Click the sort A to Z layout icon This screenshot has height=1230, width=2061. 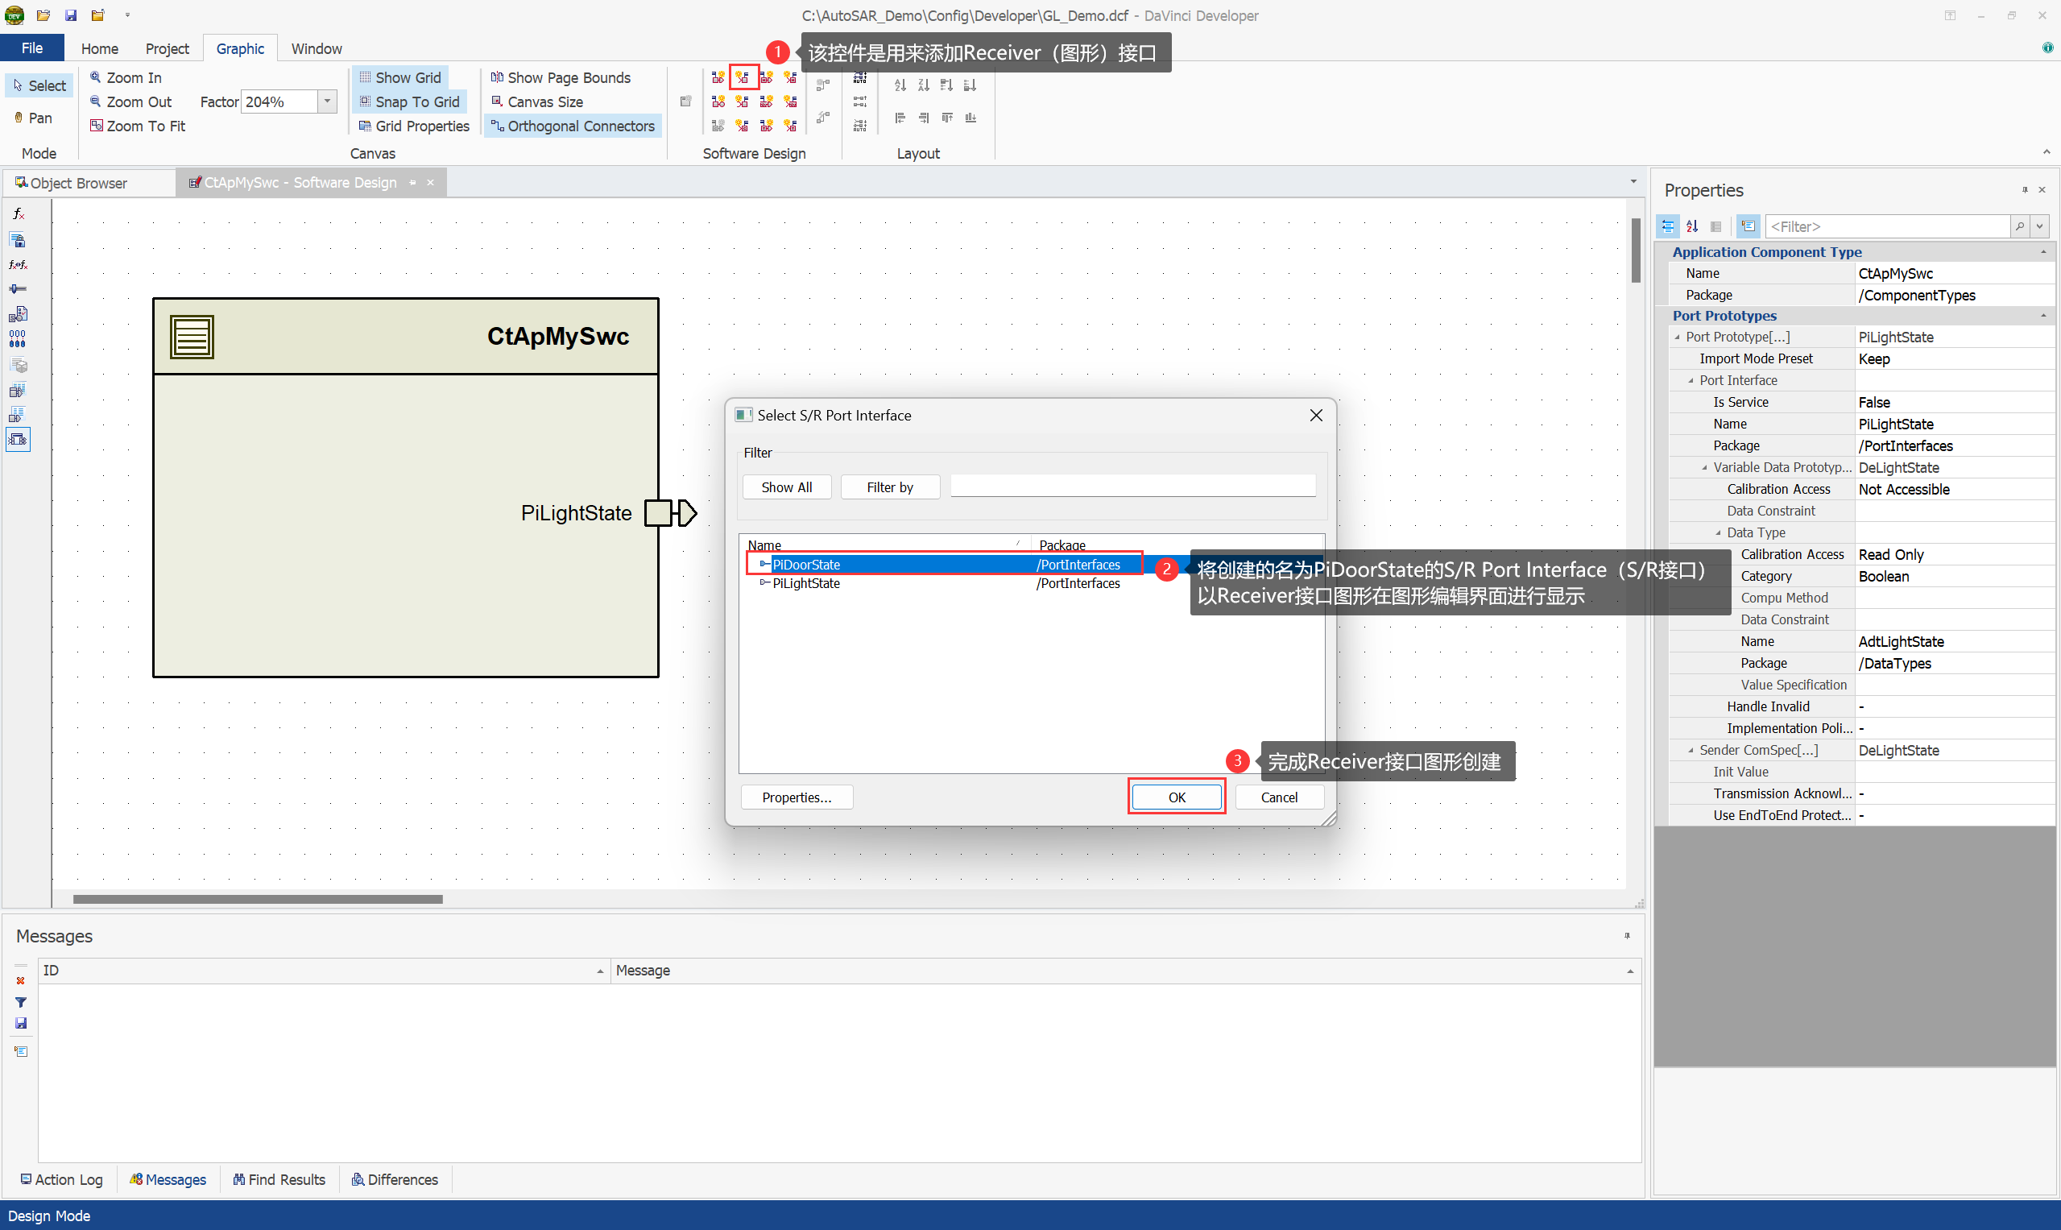900,85
